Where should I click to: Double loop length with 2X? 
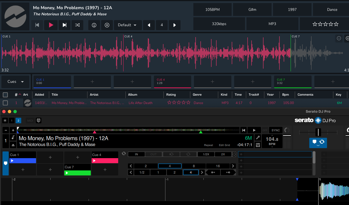(223, 154)
